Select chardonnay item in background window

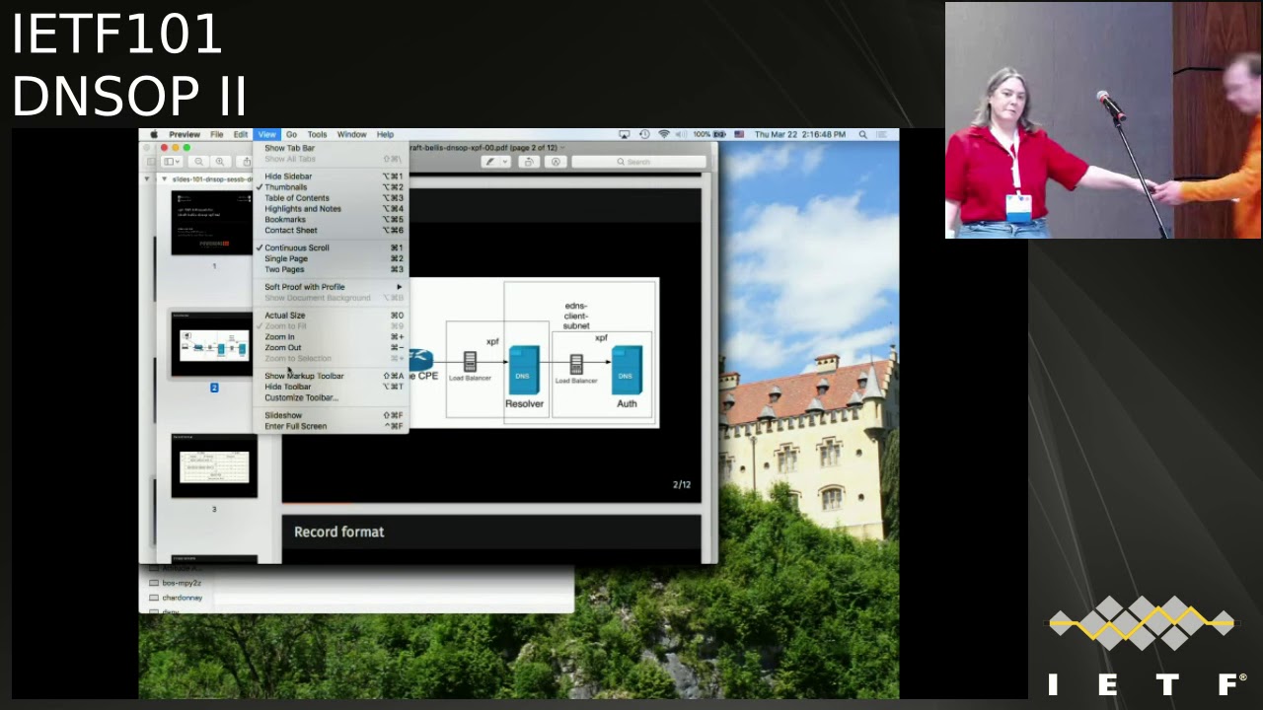point(183,598)
